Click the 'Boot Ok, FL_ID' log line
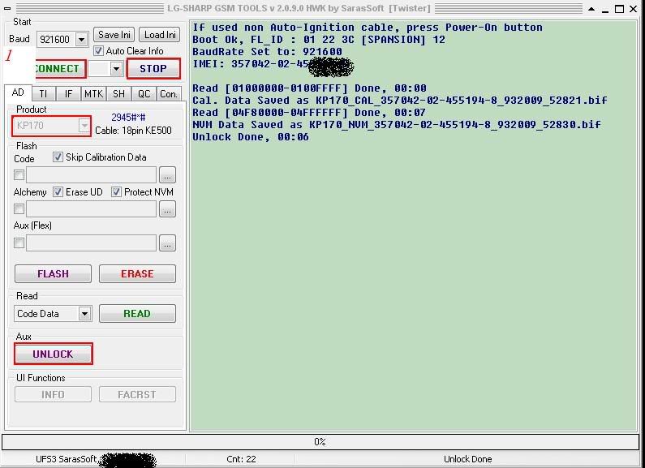The width and height of the screenshot is (645, 468). (x=319, y=40)
